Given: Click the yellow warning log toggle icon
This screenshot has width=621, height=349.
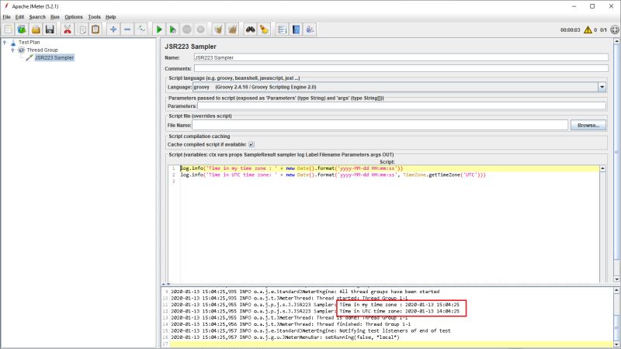Looking at the screenshot, I should [588, 29].
